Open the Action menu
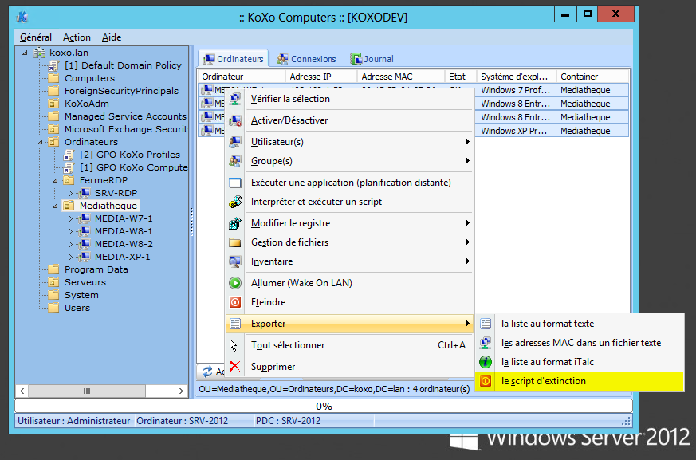 [77, 37]
